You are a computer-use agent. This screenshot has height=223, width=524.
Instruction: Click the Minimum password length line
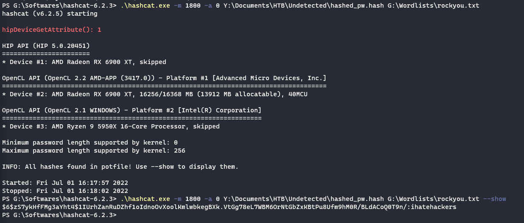90,142
